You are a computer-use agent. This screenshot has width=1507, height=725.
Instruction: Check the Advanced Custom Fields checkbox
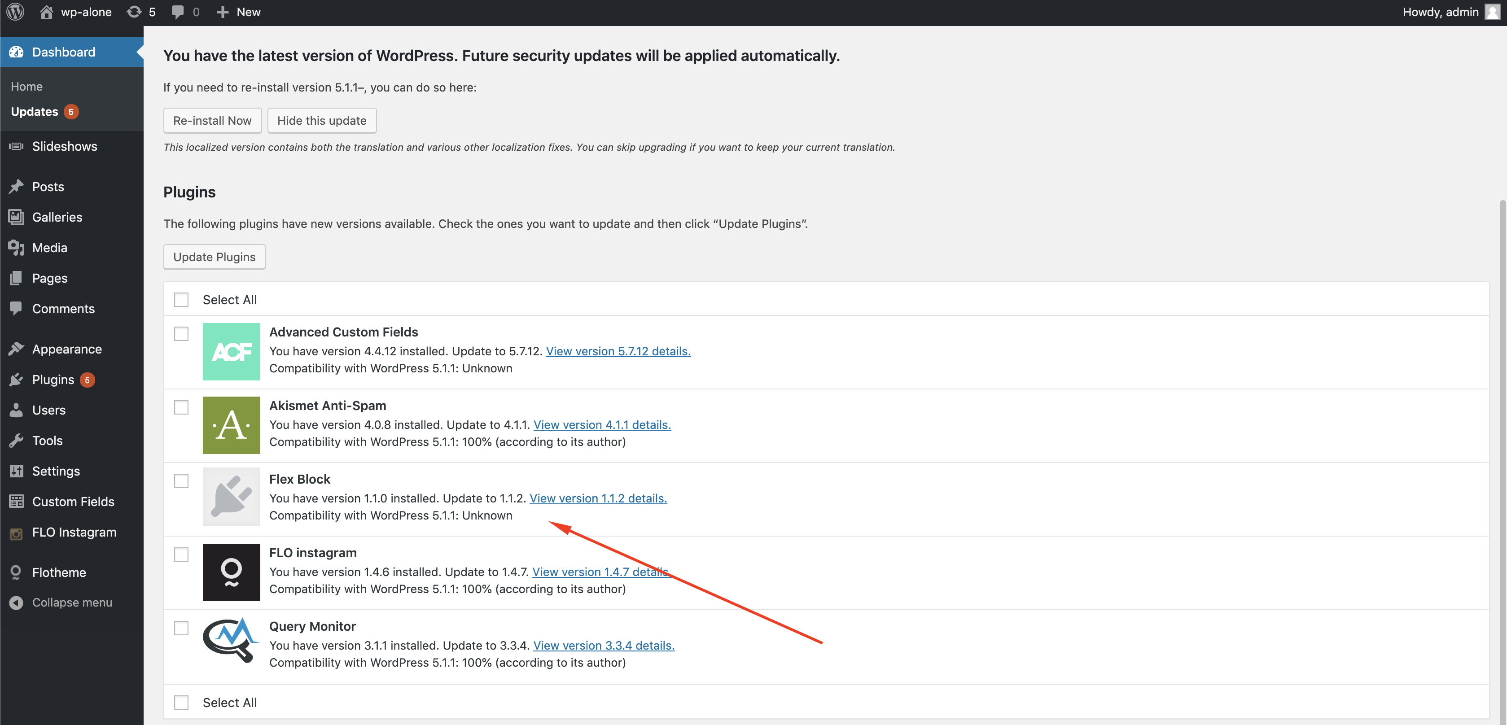pyautogui.click(x=181, y=334)
